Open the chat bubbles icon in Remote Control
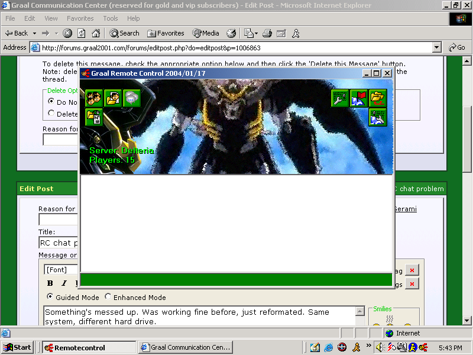The height and width of the screenshot is (355, 473). click(131, 98)
